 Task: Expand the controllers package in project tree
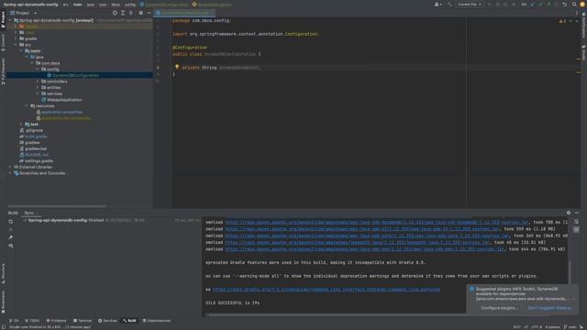38,82
